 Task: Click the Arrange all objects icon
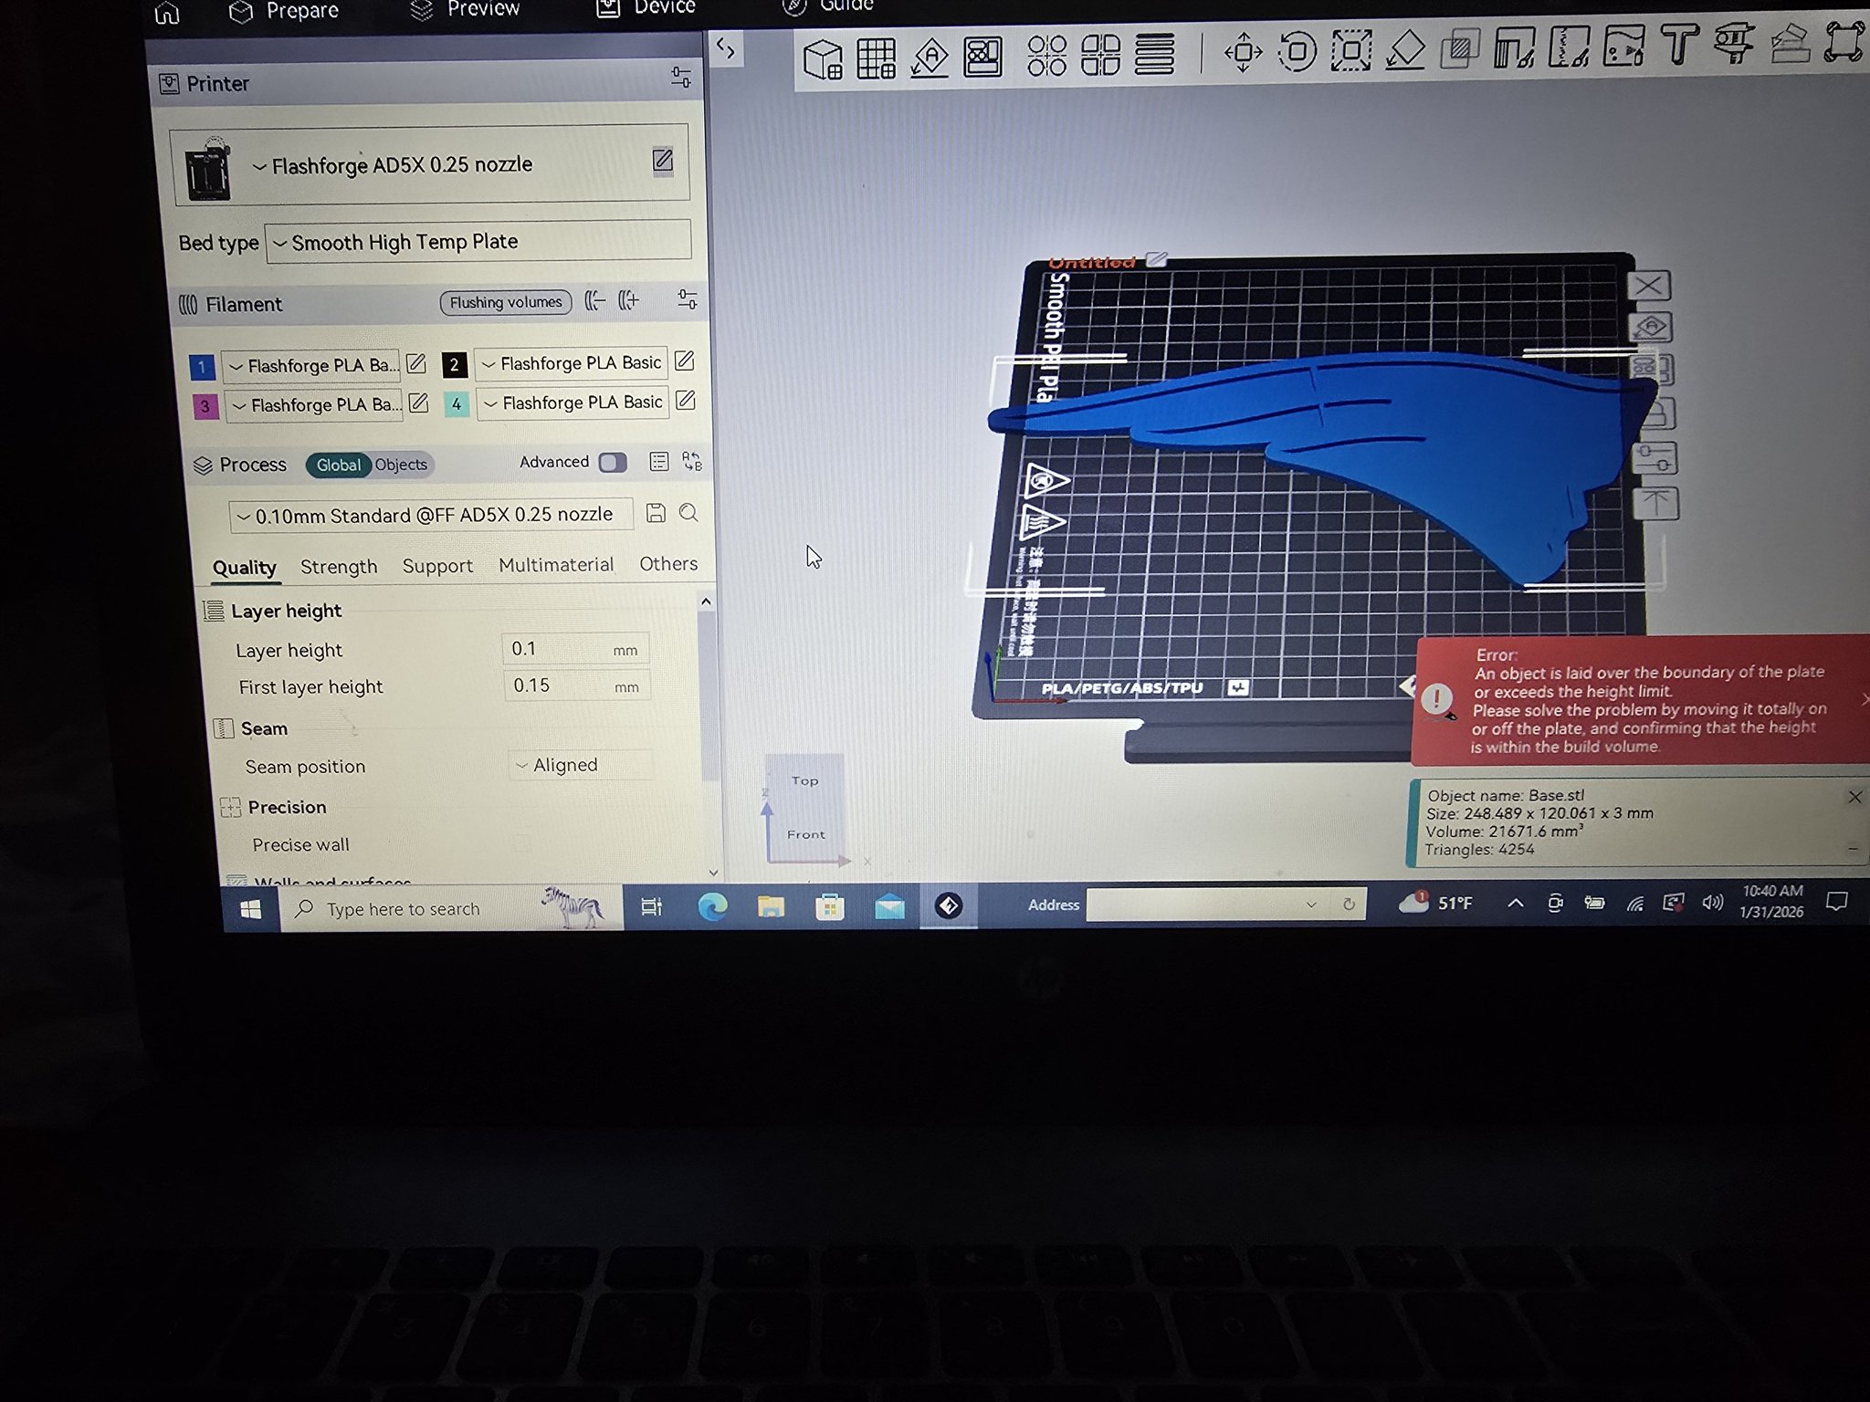click(983, 57)
